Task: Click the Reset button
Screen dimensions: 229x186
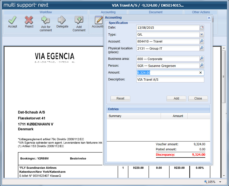Action: [120, 98]
